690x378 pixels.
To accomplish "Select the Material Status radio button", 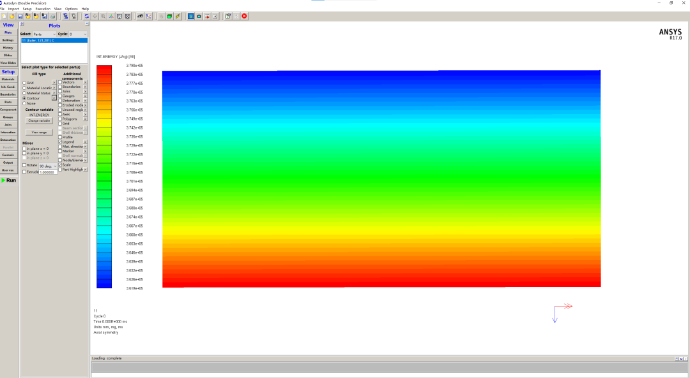I will (x=24, y=93).
